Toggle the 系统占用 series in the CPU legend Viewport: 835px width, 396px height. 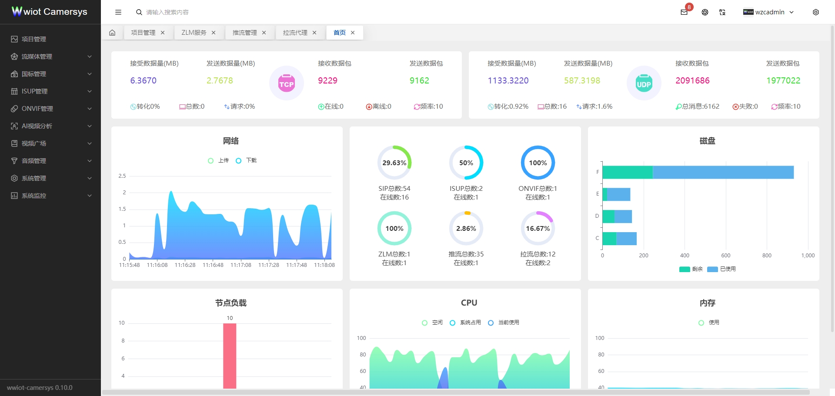pos(465,323)
